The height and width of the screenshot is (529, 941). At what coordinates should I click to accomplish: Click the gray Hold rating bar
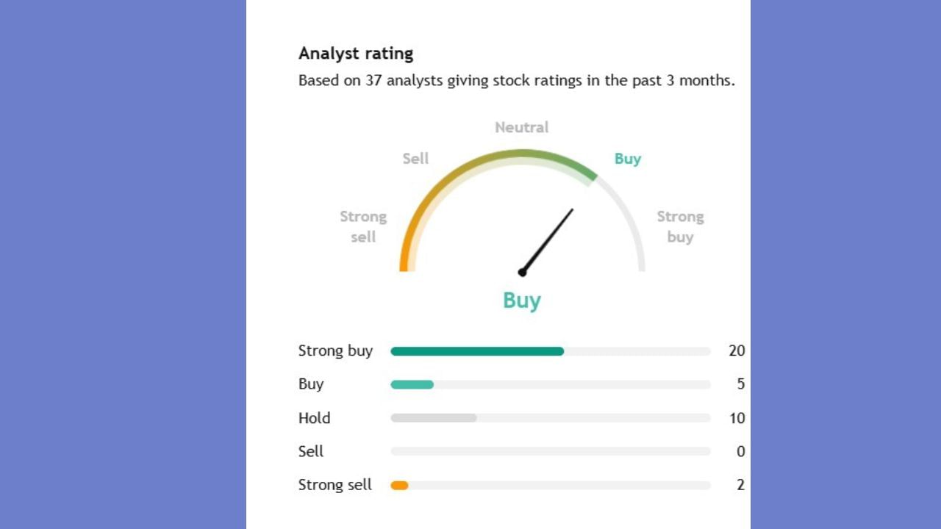tap(434, 418)
